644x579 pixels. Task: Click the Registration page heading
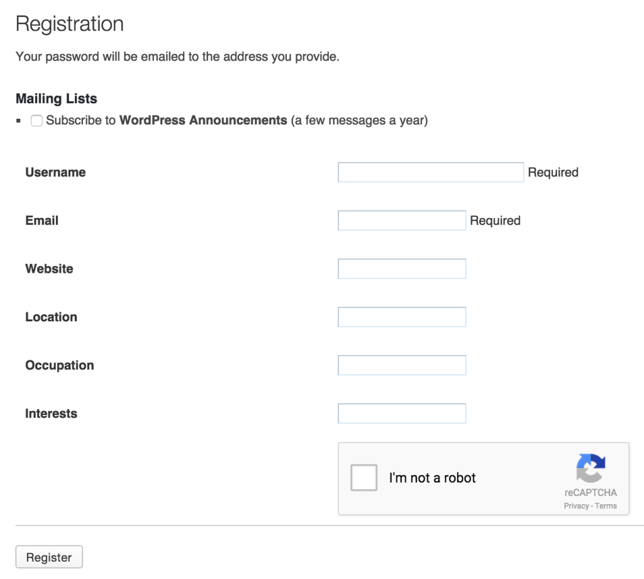point(69,24)
